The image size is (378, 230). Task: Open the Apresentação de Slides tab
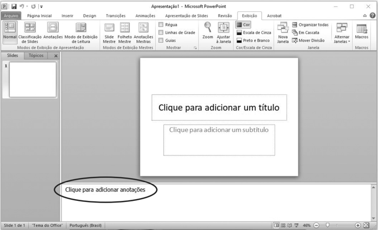pyautogui.click(x=187, y=16)
